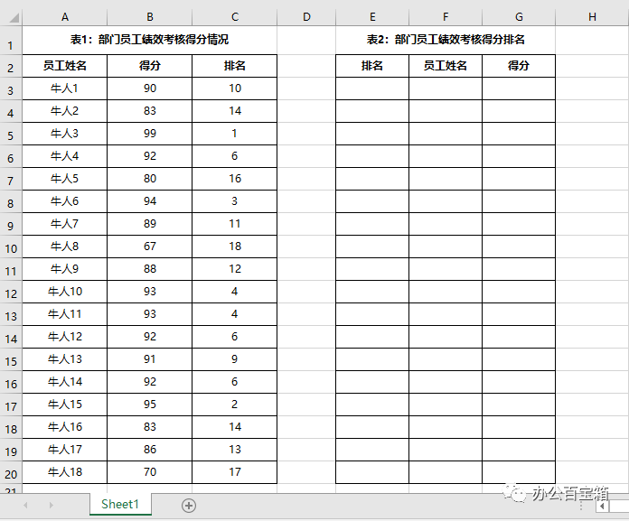Select row 10 header
The image size is (629, 521).
tap(11, 247)
